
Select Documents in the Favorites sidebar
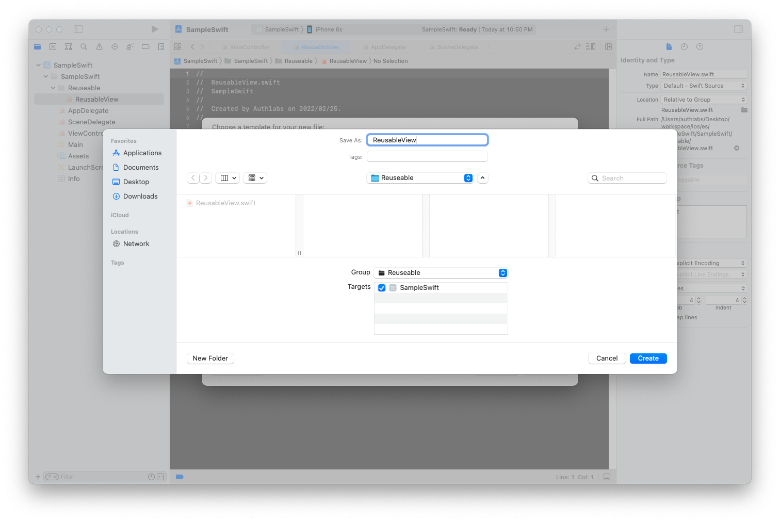tap(135, 168)
